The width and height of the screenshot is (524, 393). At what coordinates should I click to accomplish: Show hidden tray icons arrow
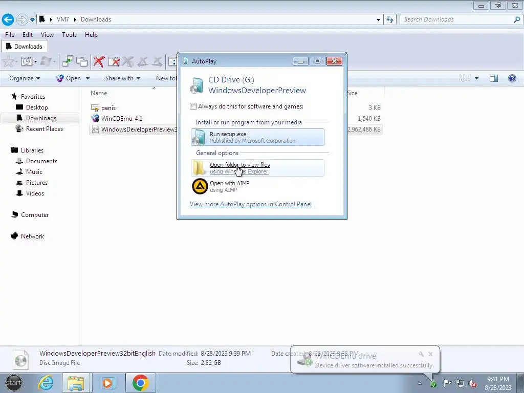(420, 383)
